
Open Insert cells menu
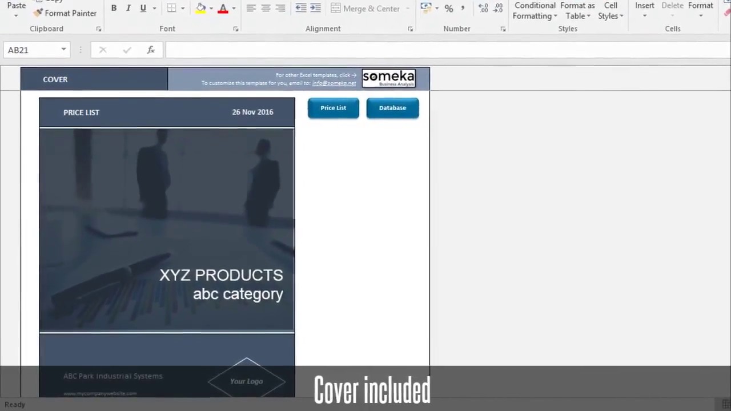(645, 9)
